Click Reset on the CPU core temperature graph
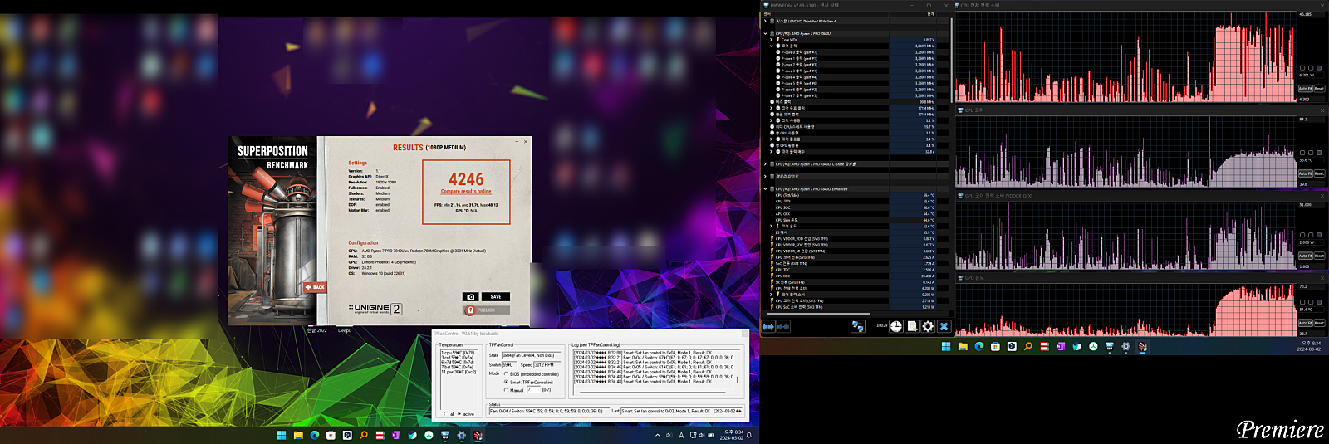Image resolution: width=1329 pixels, height=444 pixels. (x=1319, y=173)
